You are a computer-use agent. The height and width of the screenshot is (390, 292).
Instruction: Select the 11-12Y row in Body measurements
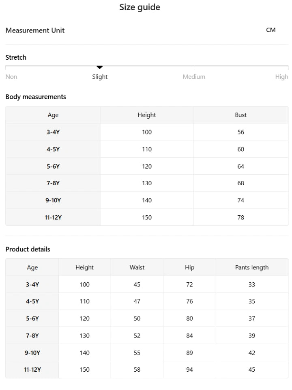(147, 217)
